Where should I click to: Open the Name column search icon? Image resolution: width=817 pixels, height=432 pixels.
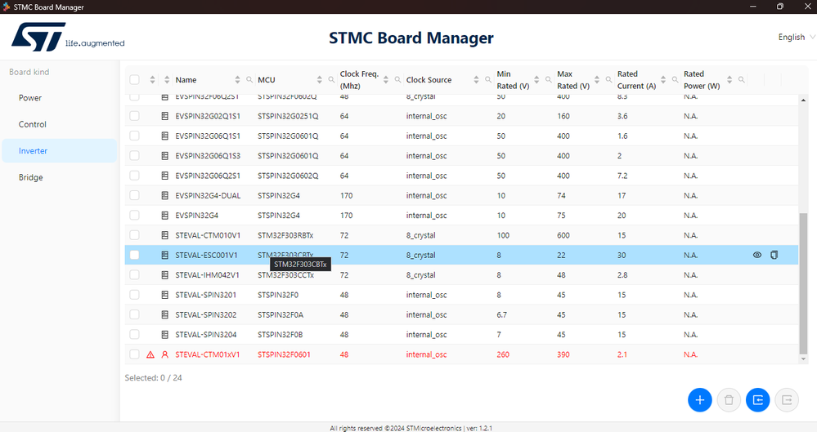pyautogui.click(x=249, y=80)
